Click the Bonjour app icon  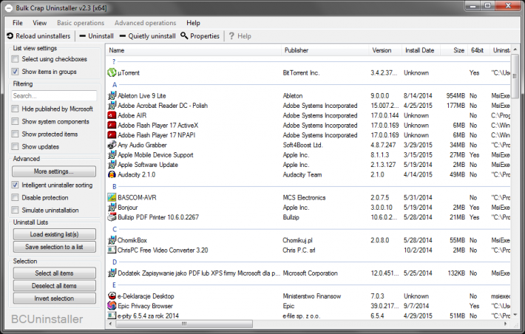coord(112,207)
